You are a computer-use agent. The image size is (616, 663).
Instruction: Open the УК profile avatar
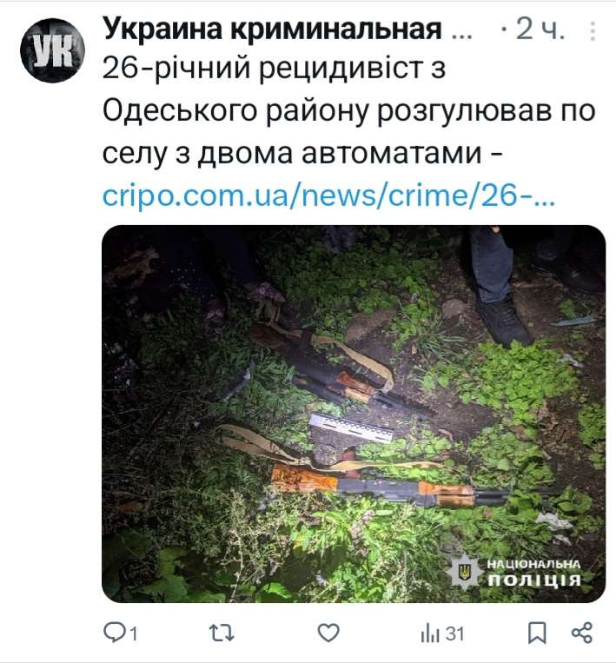tap(52, 50)
